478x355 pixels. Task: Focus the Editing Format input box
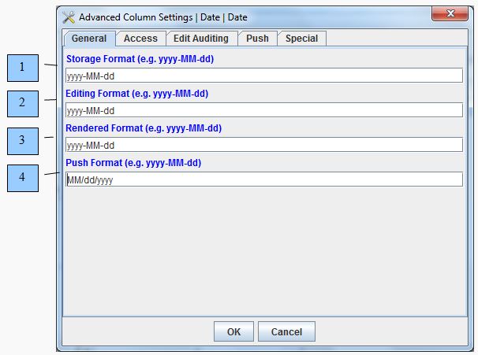point(263,110)
